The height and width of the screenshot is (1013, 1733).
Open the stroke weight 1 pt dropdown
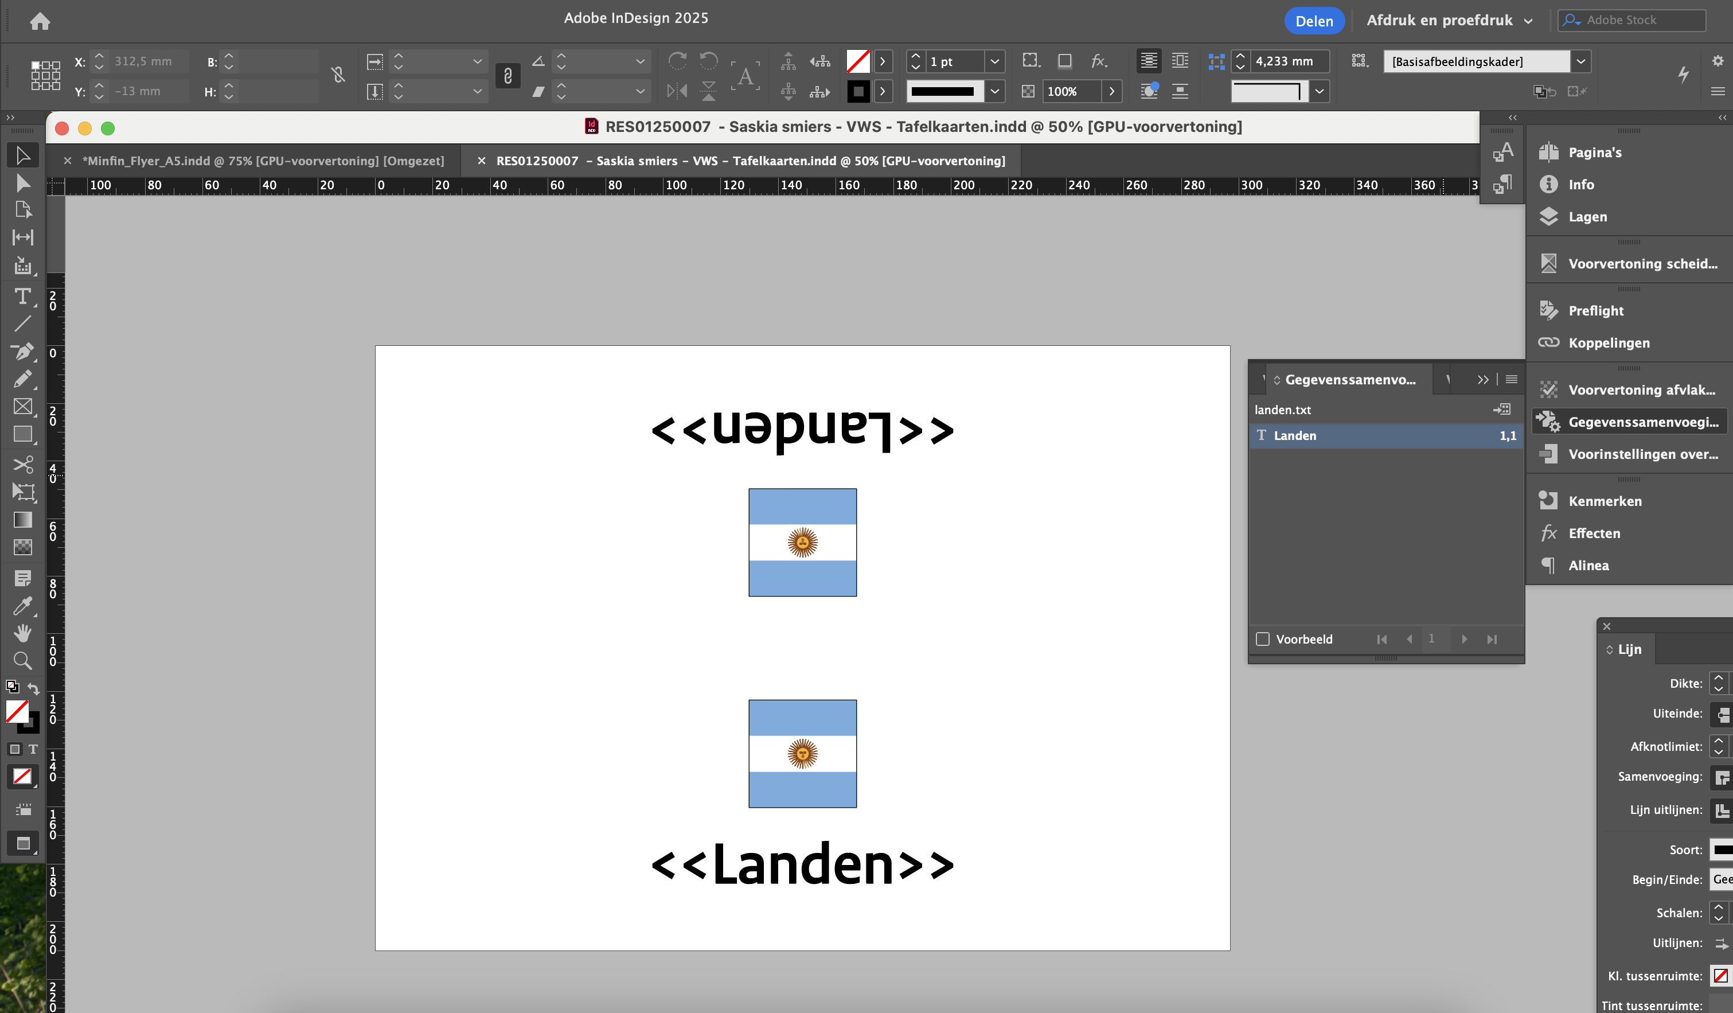(x=994, y=61)
